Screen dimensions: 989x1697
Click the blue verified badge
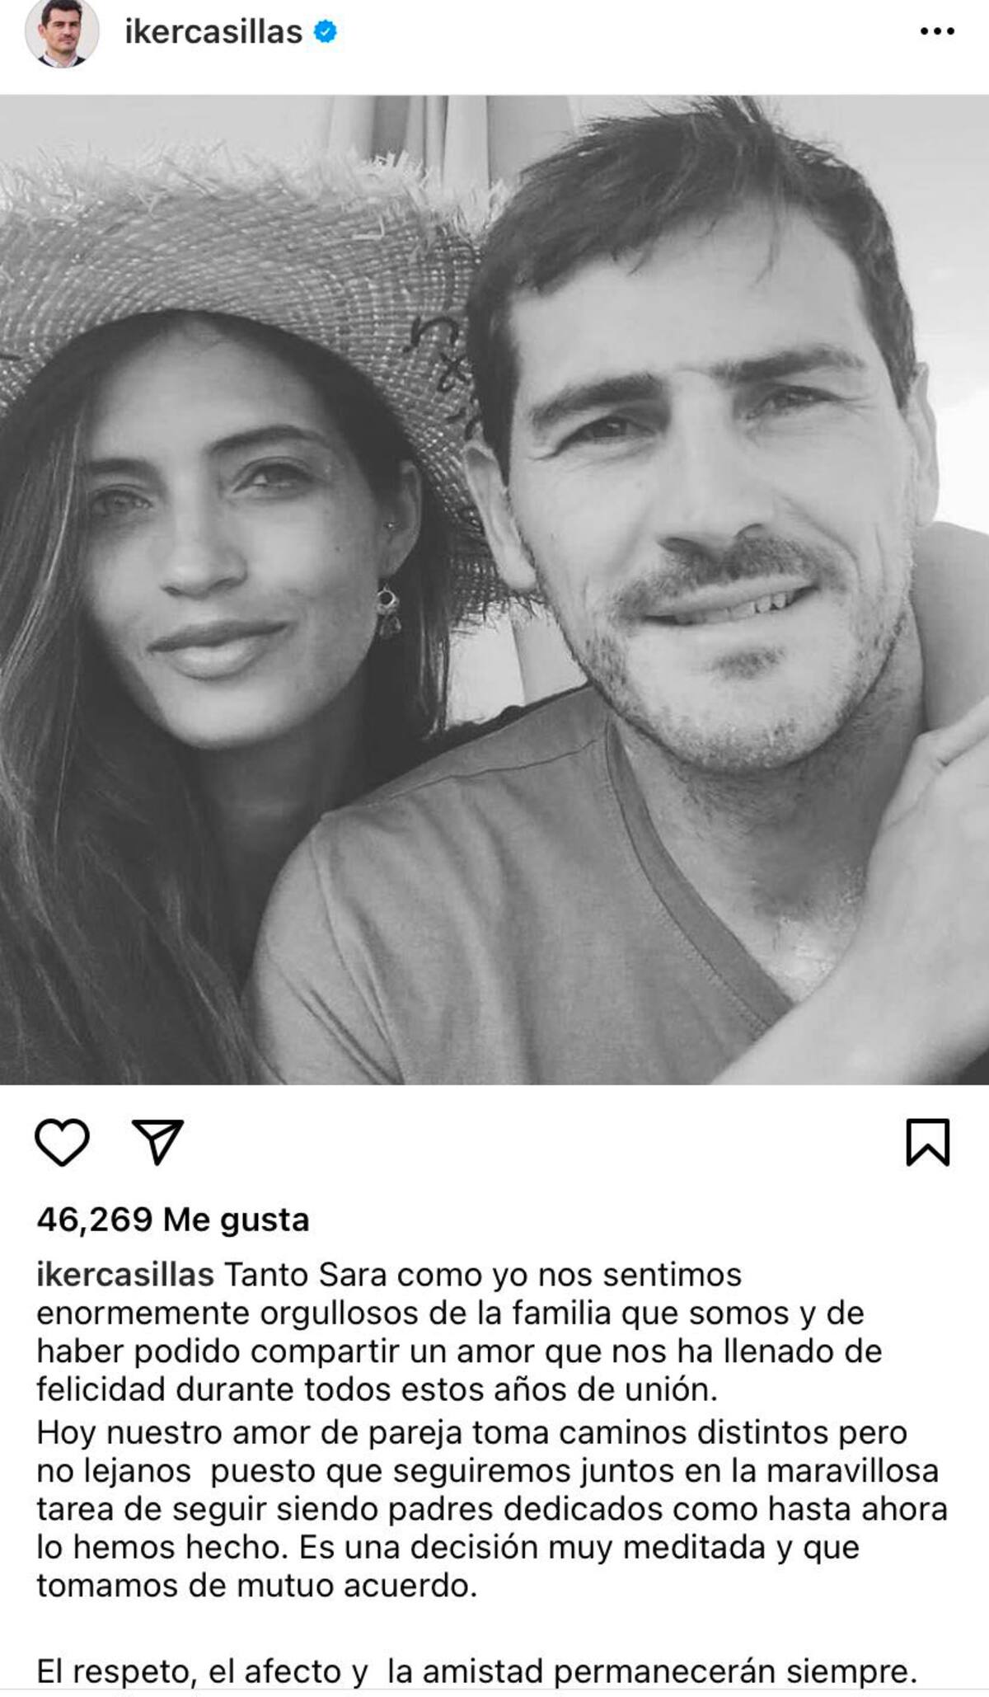[x=326, y=32]
